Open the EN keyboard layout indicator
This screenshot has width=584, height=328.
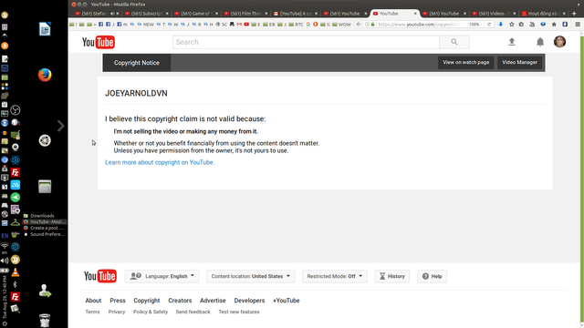point(5,235)
